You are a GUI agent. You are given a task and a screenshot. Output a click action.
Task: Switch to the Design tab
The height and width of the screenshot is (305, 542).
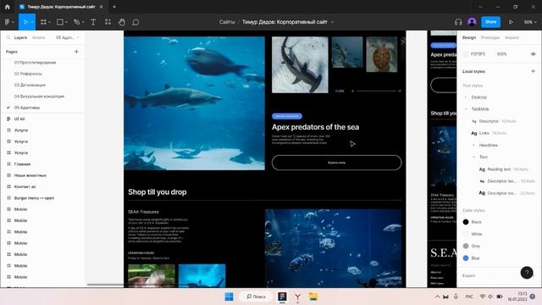pyautogui.click(x=469, y=37)
